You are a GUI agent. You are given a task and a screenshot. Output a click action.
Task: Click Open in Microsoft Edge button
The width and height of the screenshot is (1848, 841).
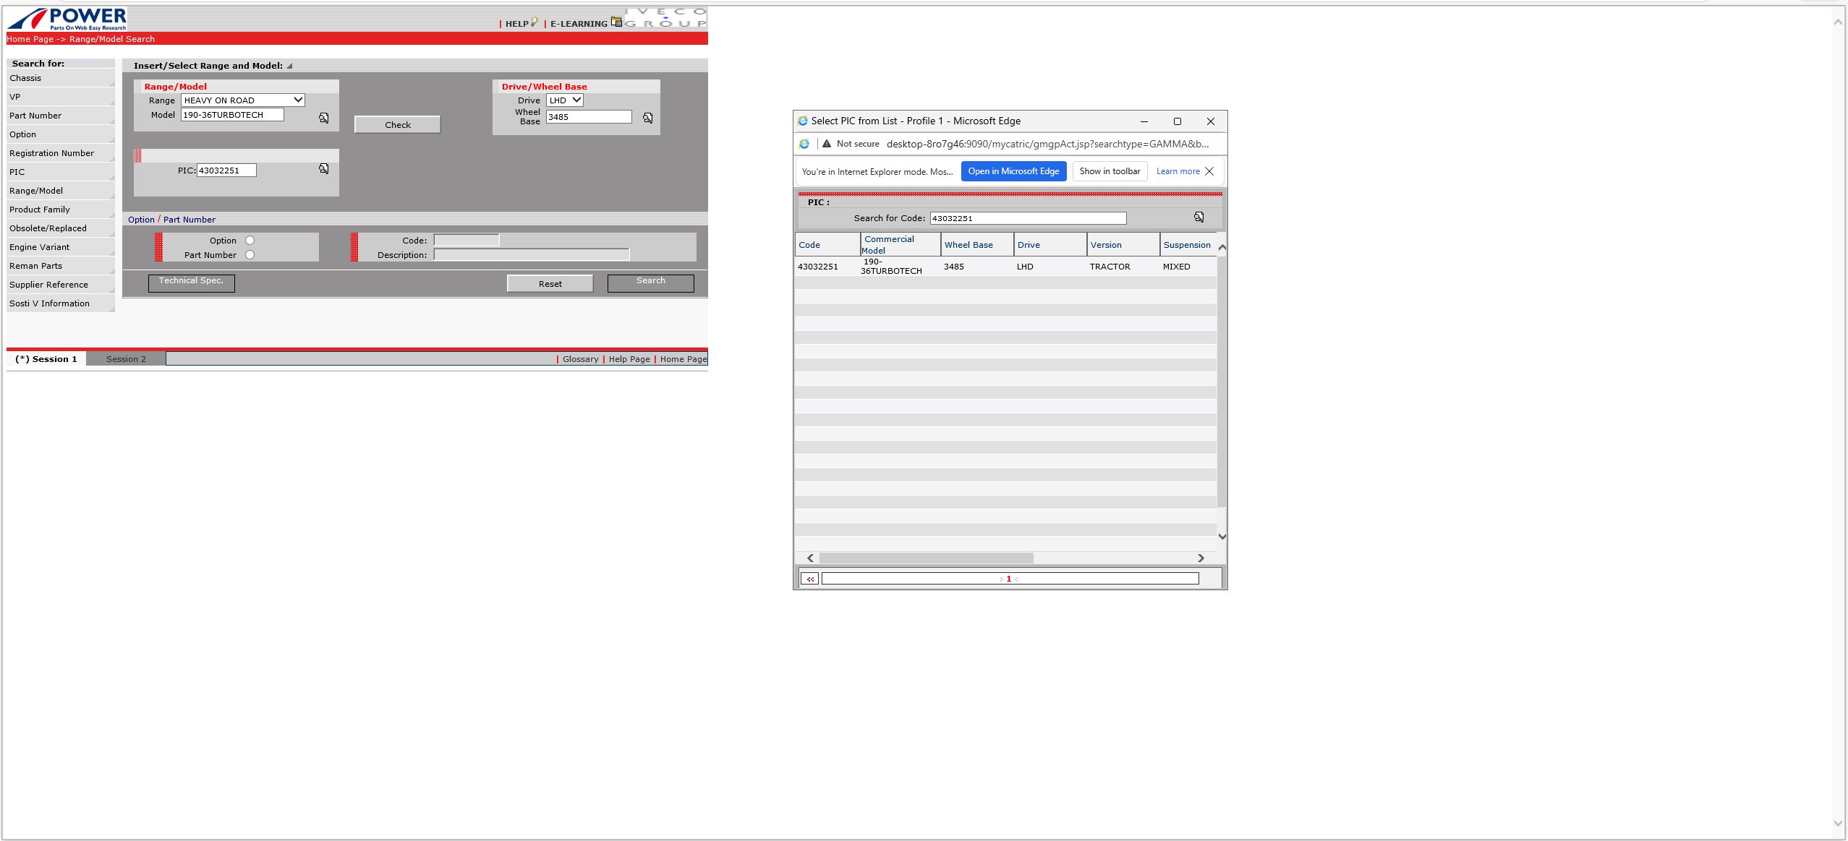[x=1013, y=171]
